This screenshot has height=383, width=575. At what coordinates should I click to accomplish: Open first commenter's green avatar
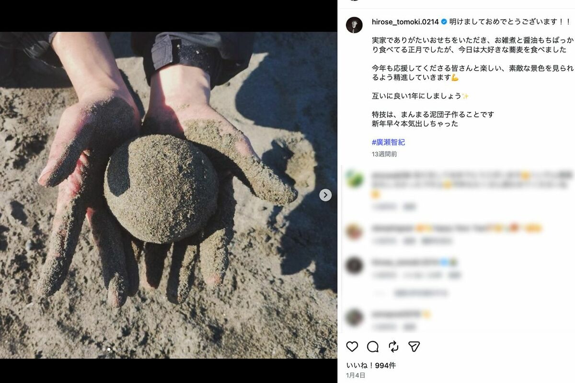pyautogui.click(x=354, y=179)
